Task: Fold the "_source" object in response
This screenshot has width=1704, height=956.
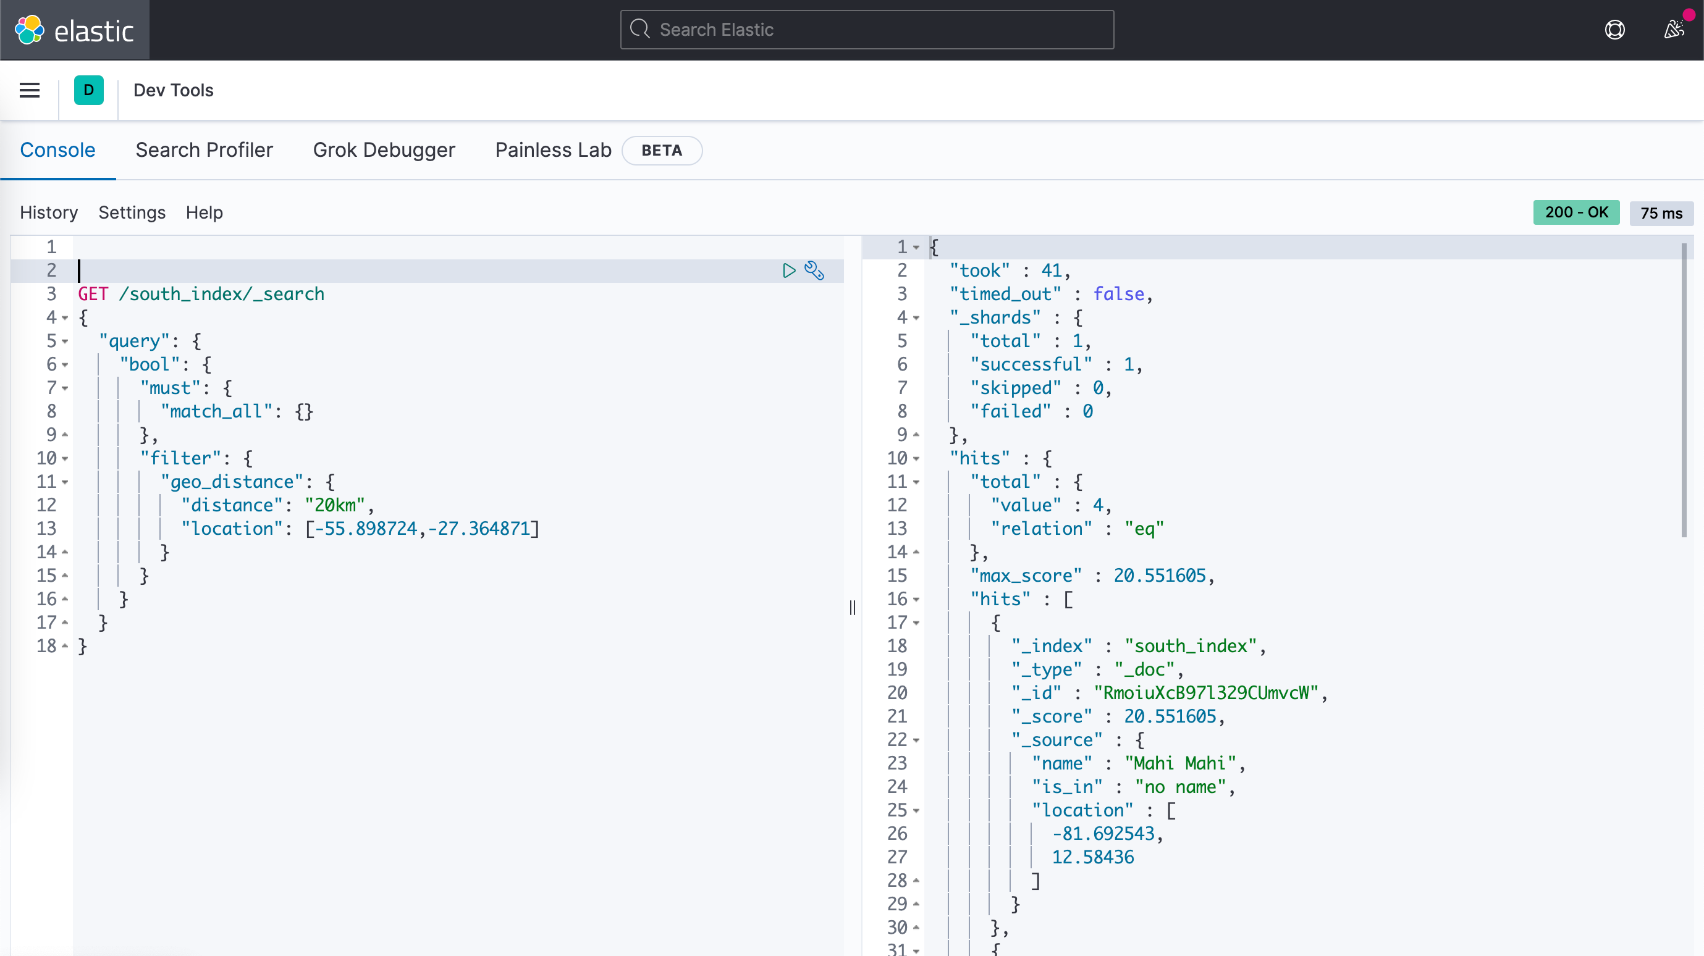Action: (916, 740)
